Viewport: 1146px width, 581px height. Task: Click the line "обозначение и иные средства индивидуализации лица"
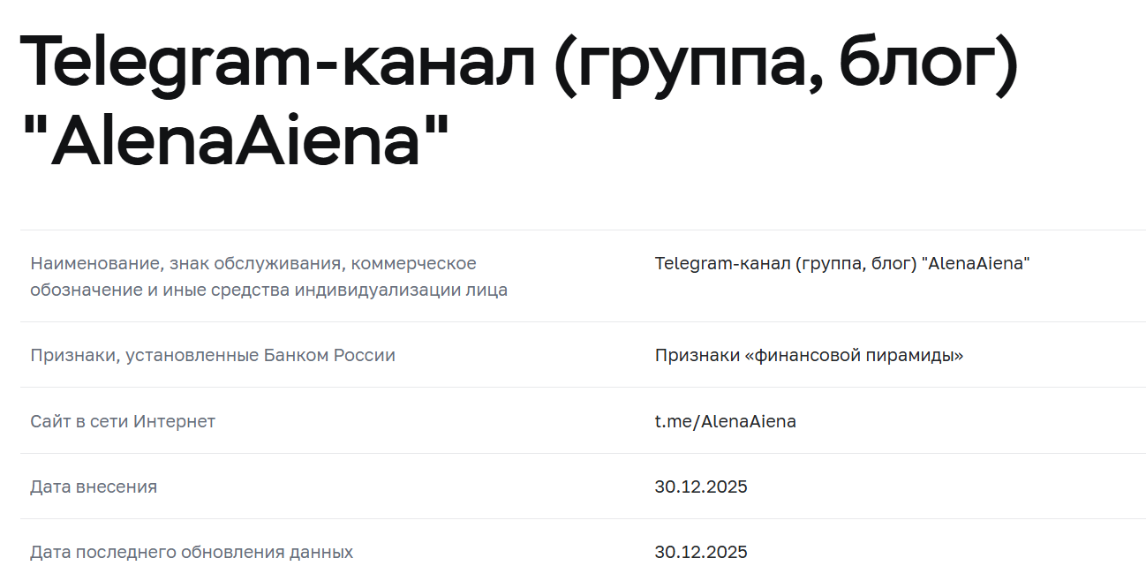(x=268, y=290)
